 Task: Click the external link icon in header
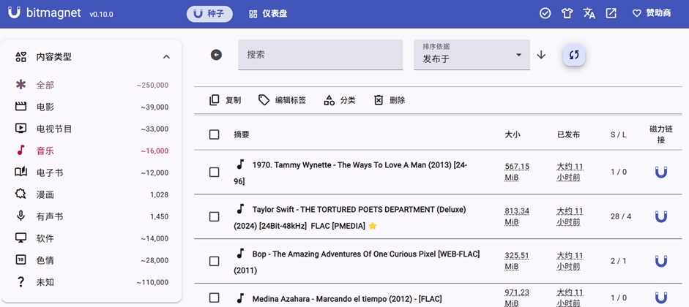611,13
